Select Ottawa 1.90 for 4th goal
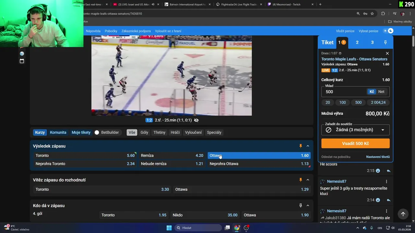The width and height of the screenshot is (415, 233). (x=276, y=215)
